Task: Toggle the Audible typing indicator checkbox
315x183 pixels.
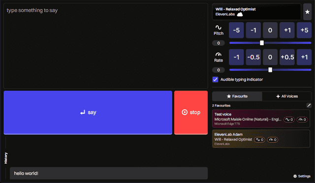Action: point(215,79)
